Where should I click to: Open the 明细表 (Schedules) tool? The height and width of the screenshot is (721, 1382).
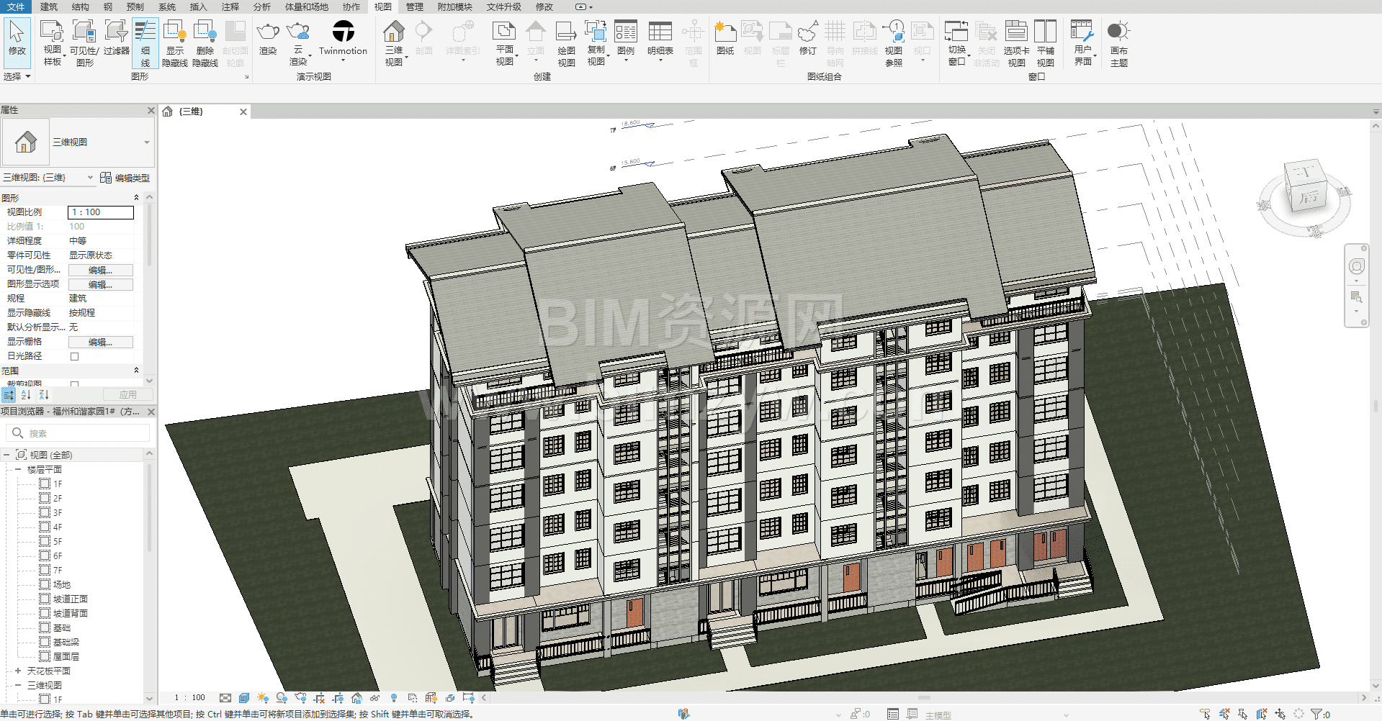pos(660,33)
